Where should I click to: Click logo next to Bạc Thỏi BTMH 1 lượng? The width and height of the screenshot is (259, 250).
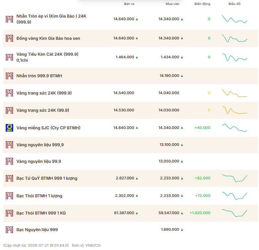pos(9,196)
